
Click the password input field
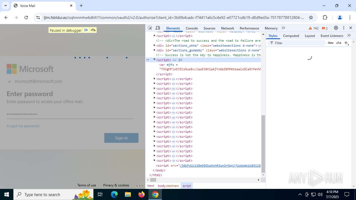(70, 114)
